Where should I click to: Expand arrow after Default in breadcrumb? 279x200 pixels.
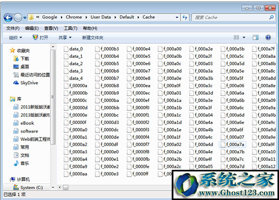coord(138,17)
